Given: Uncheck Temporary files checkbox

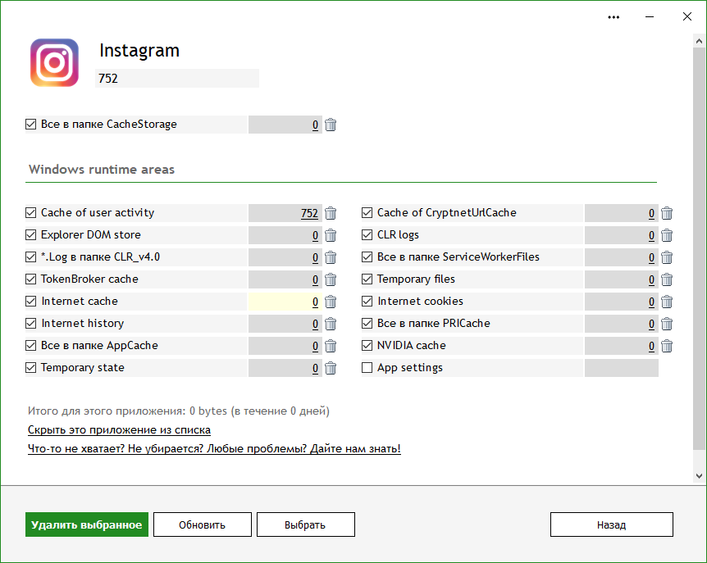Looking at the screenshot, I should (x=367, y=279).
